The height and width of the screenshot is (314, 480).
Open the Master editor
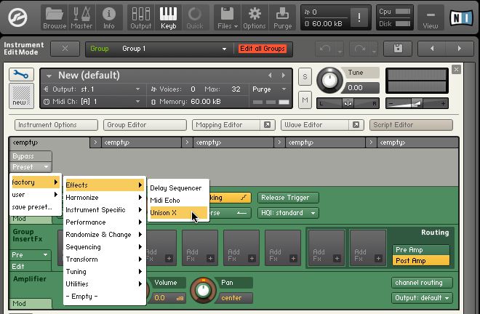tap(81, 17)
